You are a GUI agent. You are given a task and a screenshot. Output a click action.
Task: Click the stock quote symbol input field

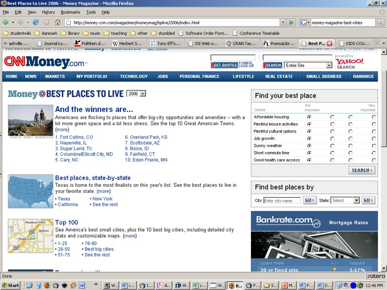pos(233,58)
